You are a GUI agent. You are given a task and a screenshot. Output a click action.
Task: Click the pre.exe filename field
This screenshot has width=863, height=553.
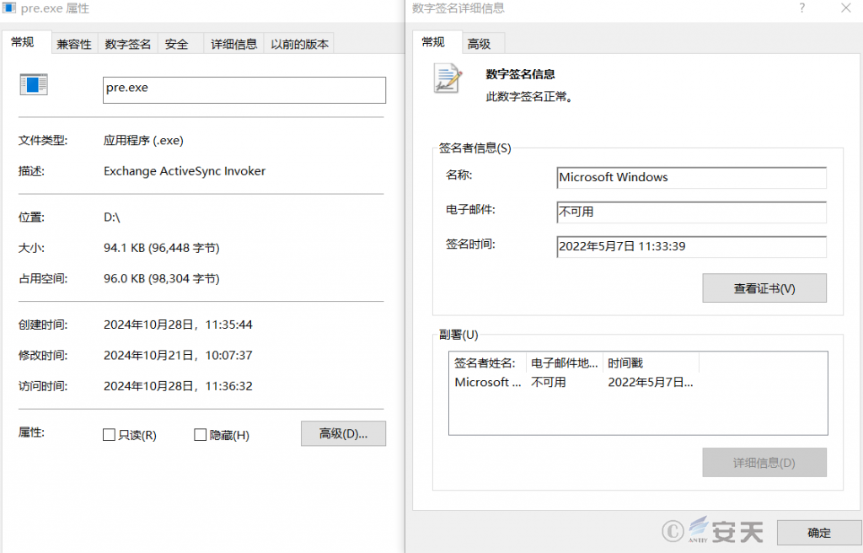pyautogui.click(x=244, y=90)
